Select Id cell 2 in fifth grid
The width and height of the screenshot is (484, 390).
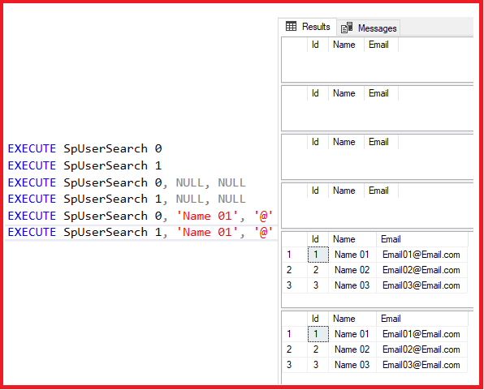tap(318, 270)
